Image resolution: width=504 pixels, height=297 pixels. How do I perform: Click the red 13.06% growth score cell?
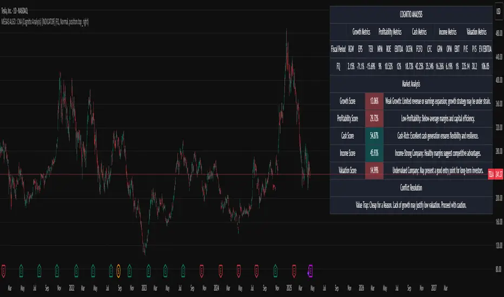[374, 101]
